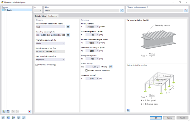Open arrow menu next to bR value
The image size is (190, 121).
tap(98, 51)
